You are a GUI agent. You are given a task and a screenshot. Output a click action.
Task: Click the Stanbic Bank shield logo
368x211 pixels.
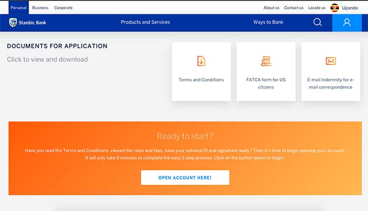[x=13, y=23]
